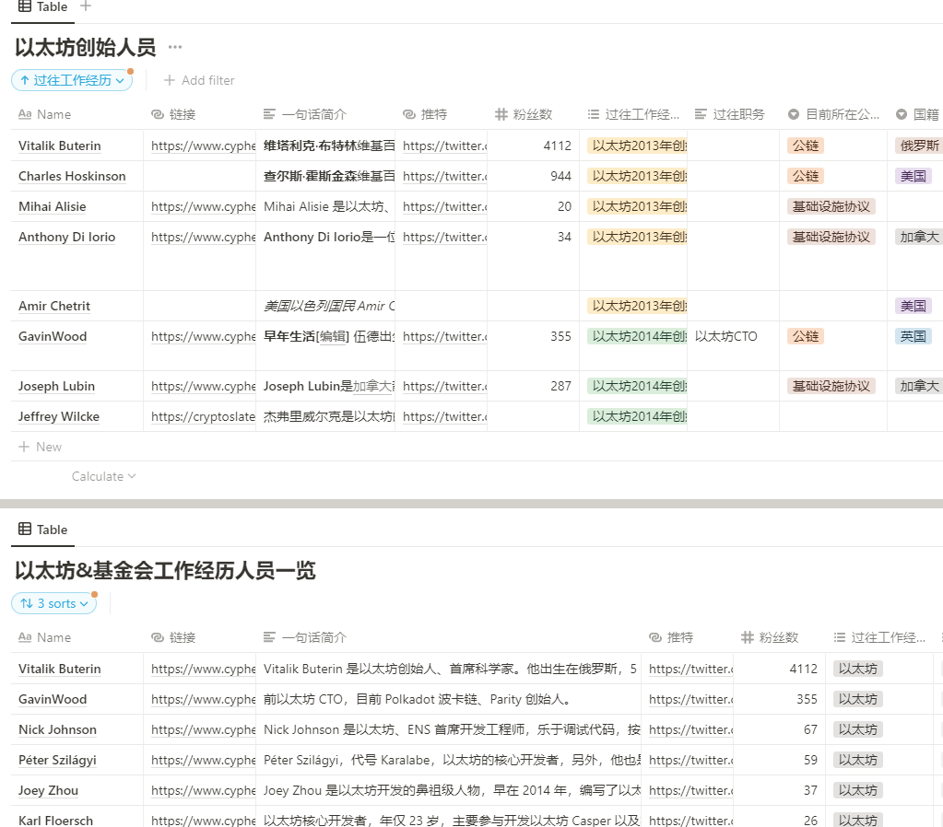The width and height of the screenshot is (943, 827).
Task: Open the 过往工作经历 sort dropdown
Action: point(72,80)
